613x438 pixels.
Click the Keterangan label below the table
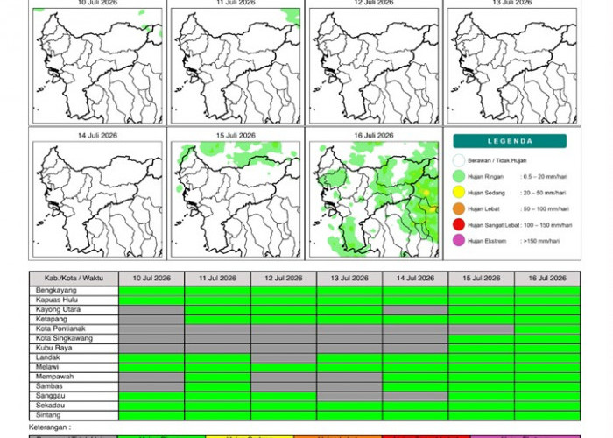[50, 427]
